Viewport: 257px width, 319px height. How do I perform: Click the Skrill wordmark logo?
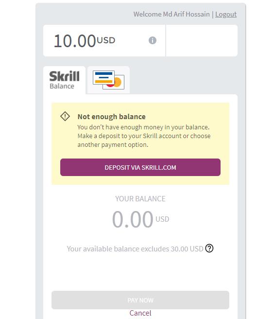pyautogui.click(x=65, y=76)
